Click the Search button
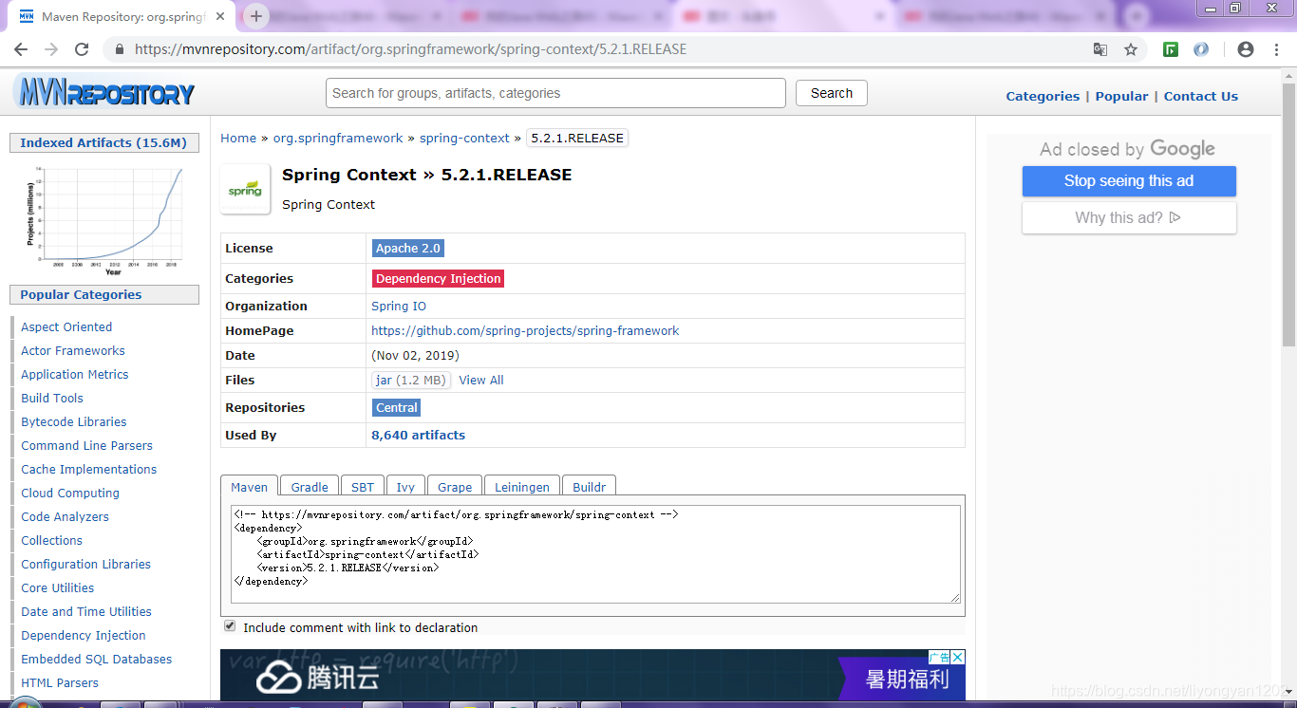Image resolution: width=1297 pixels, height=708 pixels. click(x=832, y=93)
